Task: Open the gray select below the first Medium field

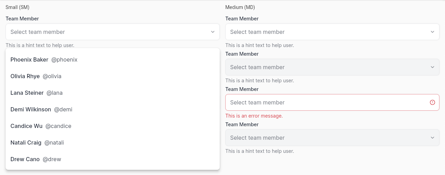Action: click(332, 67)
